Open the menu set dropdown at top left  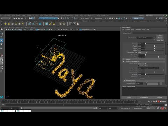(x=6, y=18)
